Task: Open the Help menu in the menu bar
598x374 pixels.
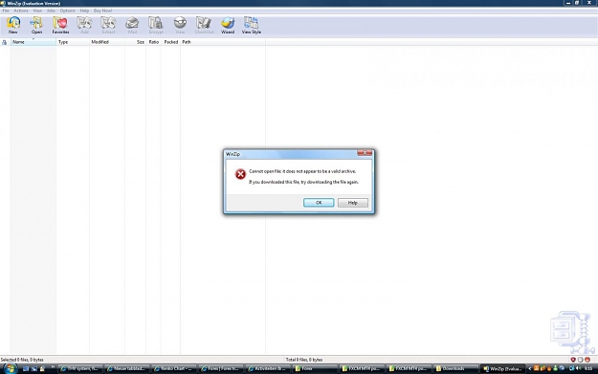Action: click(84, 11)
